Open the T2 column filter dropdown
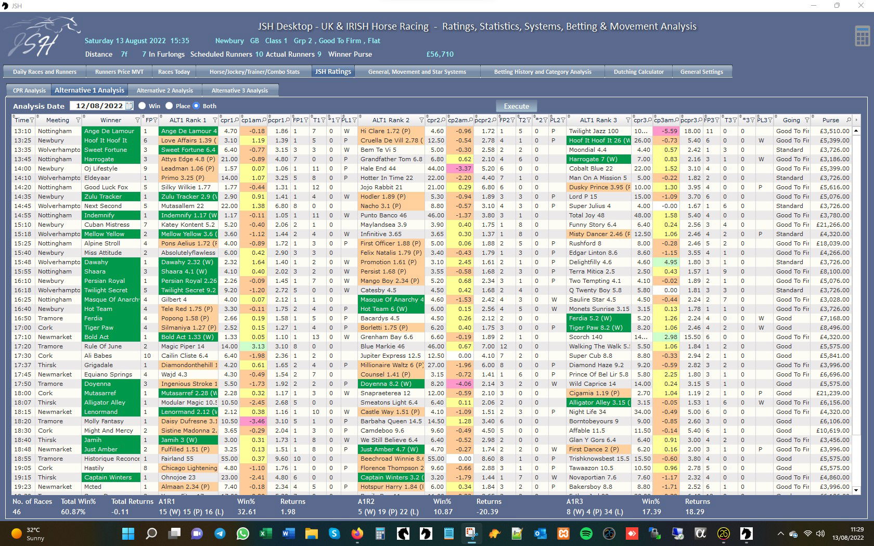The image size is (874, 546). [529, 120]
